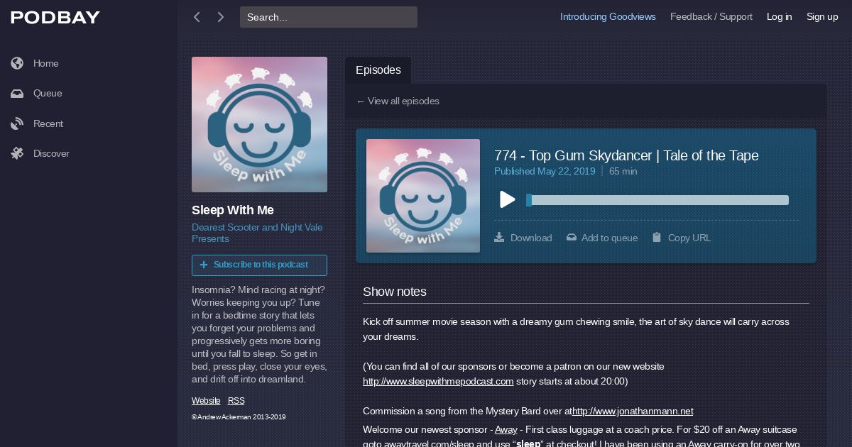
Task: Switch to the Episodes tab
Action: point(378,70)
